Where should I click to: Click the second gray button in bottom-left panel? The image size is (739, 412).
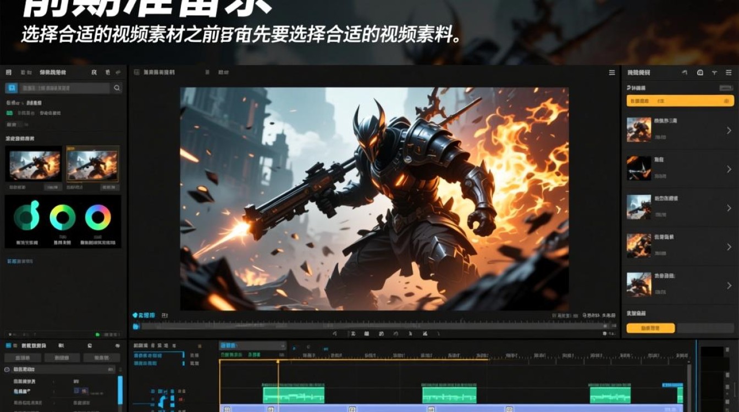(63, 358)
